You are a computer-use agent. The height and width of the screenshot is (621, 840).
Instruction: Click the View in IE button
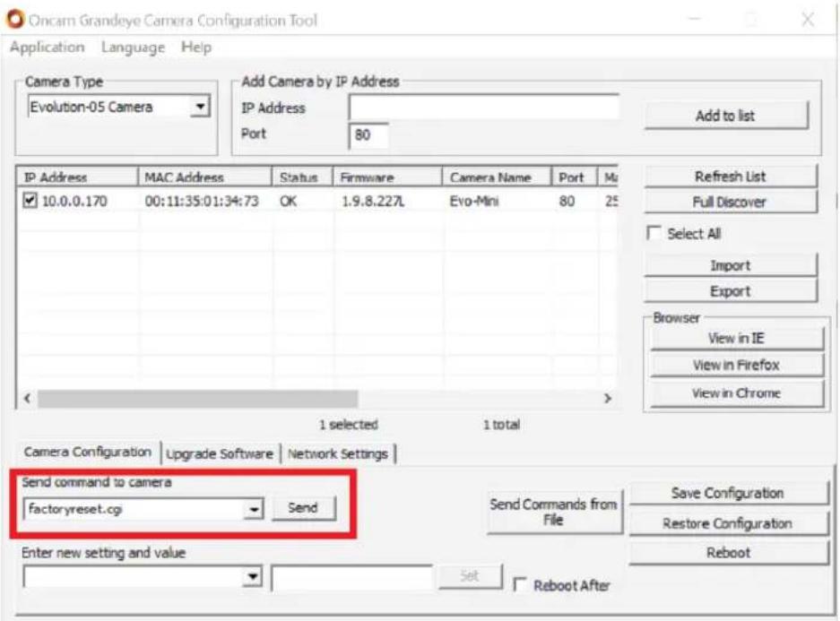[737, 339]
